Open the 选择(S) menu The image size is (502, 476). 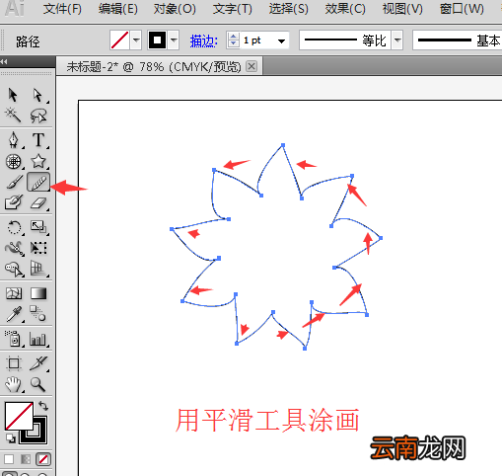(x=289, y=9)
